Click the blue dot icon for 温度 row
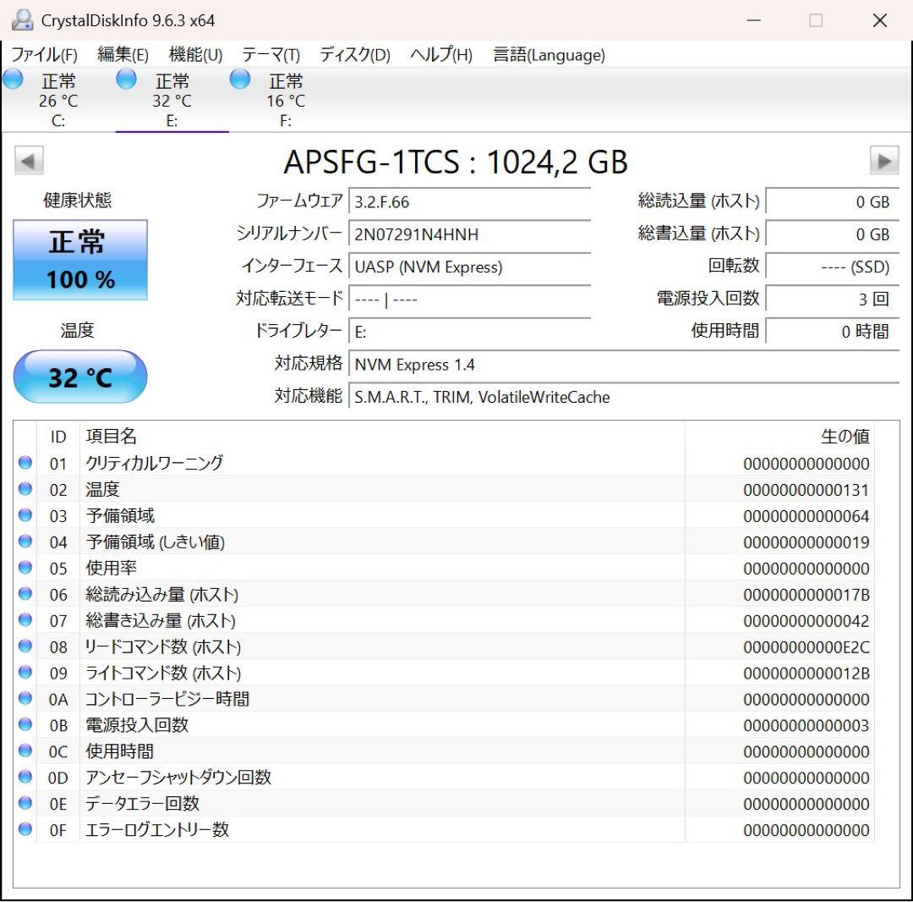The height and width of the screenshot is (902, 913). 25,488
